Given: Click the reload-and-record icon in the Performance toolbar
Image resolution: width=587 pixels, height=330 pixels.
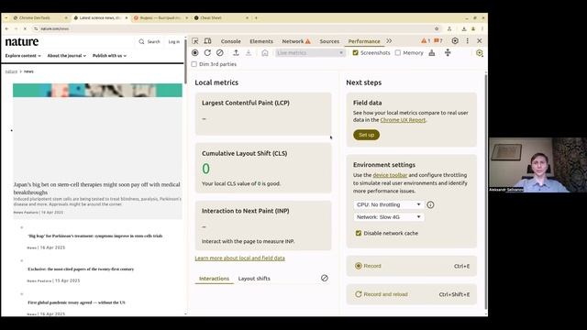Looking at the screenshot, I should [x=207, y=53].
